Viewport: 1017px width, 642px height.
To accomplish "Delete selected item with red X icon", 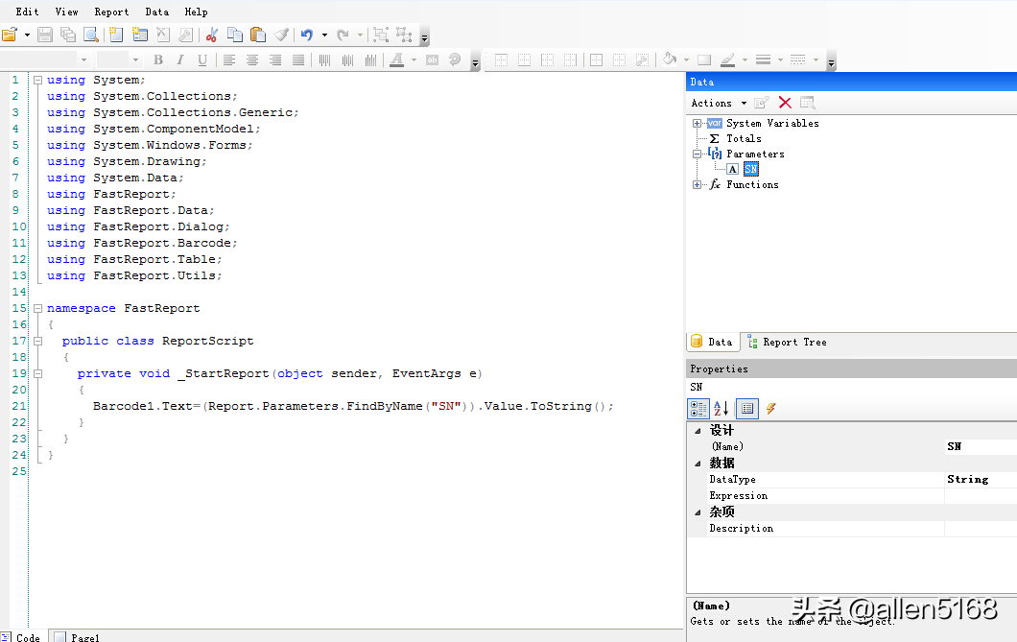I will (x=785, y=103).
